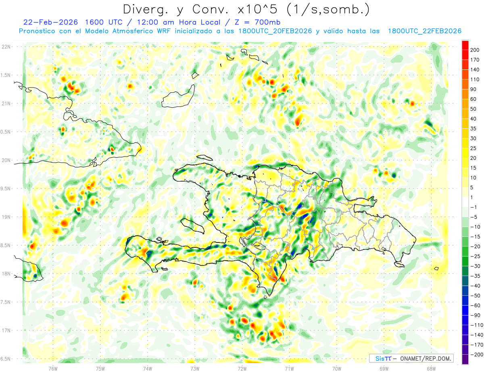The height and width of the screenshot is (374, 484).
Task: Click the "73W" longitude axis label
Action: pos(195,368)
